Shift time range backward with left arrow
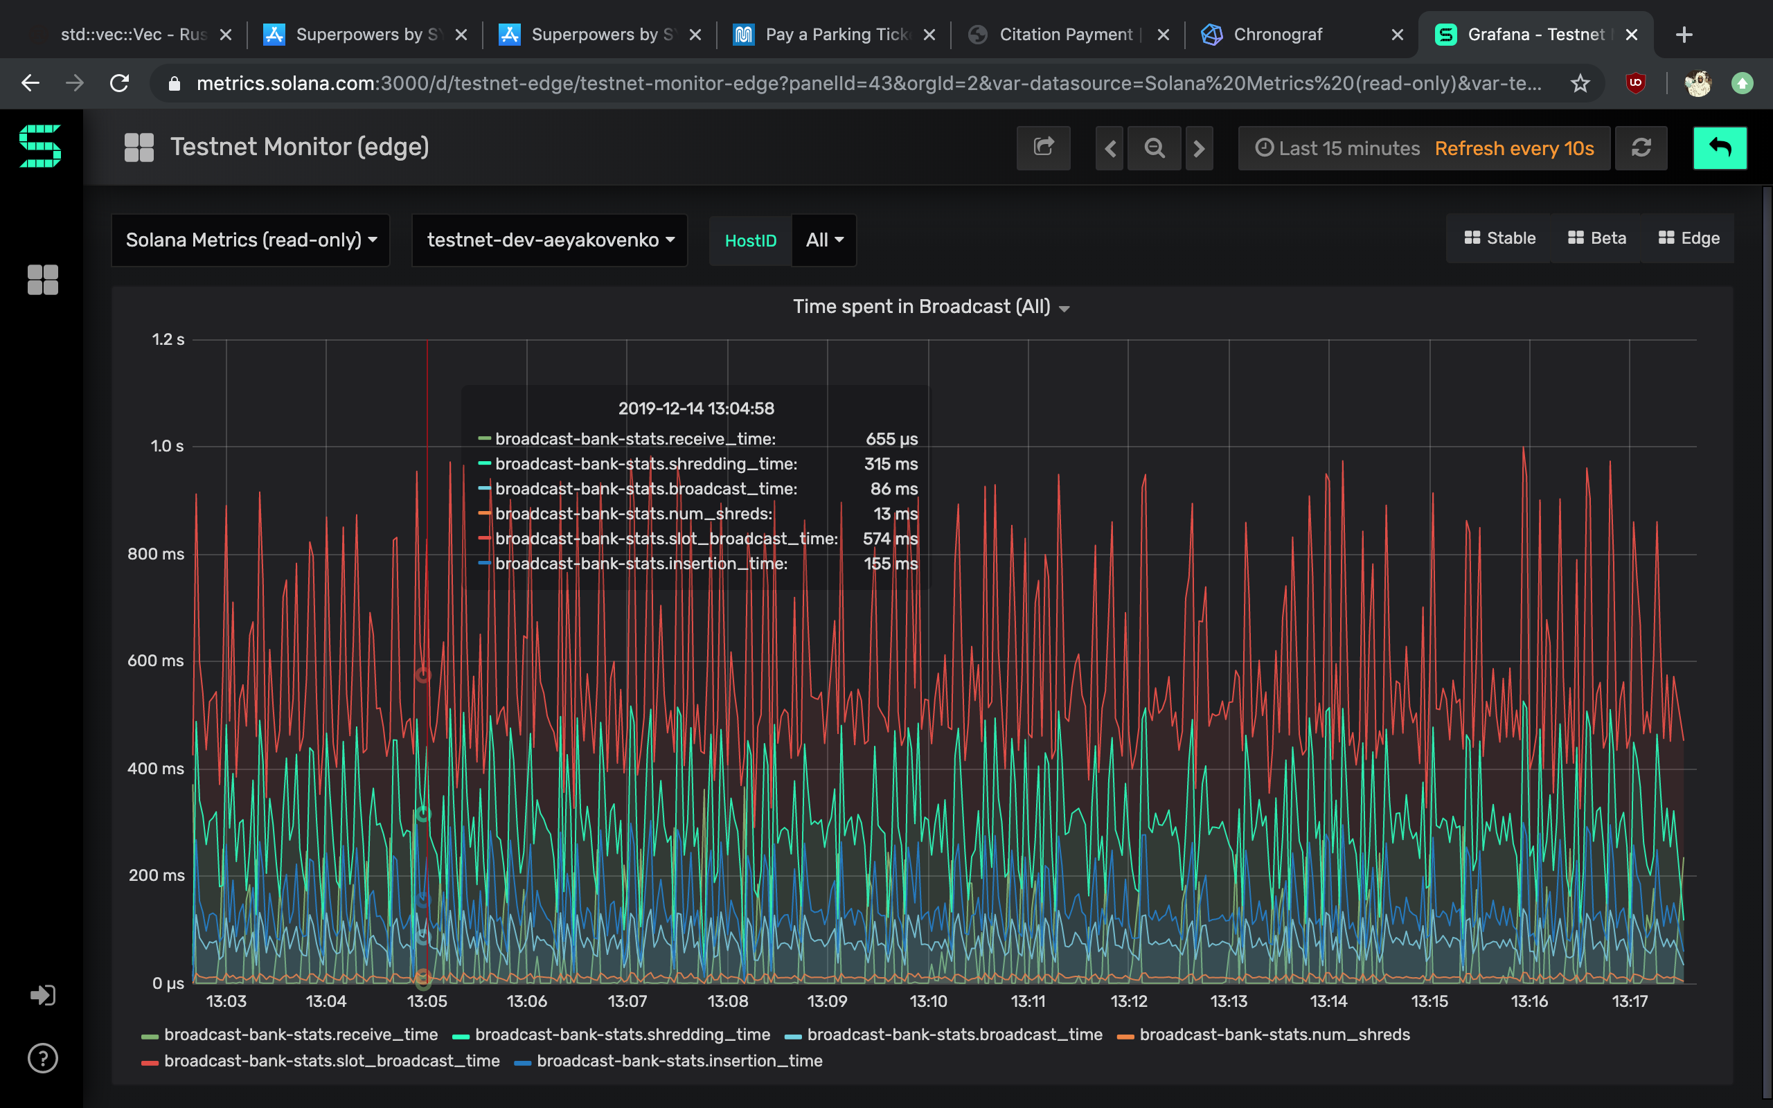Image resolution: width=1773 pixels, height=1108 pixels. [x=1110, y=148]
